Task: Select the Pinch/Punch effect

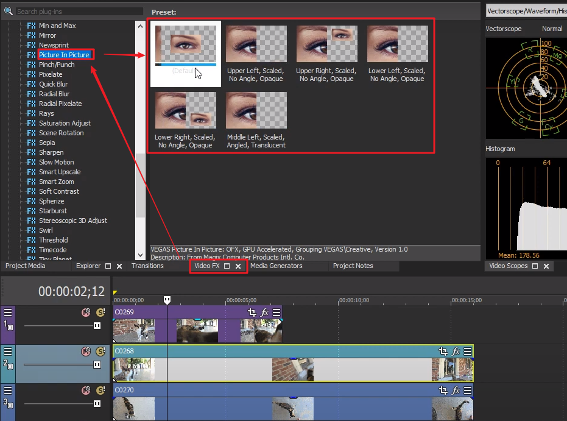Action: point(57,65)
